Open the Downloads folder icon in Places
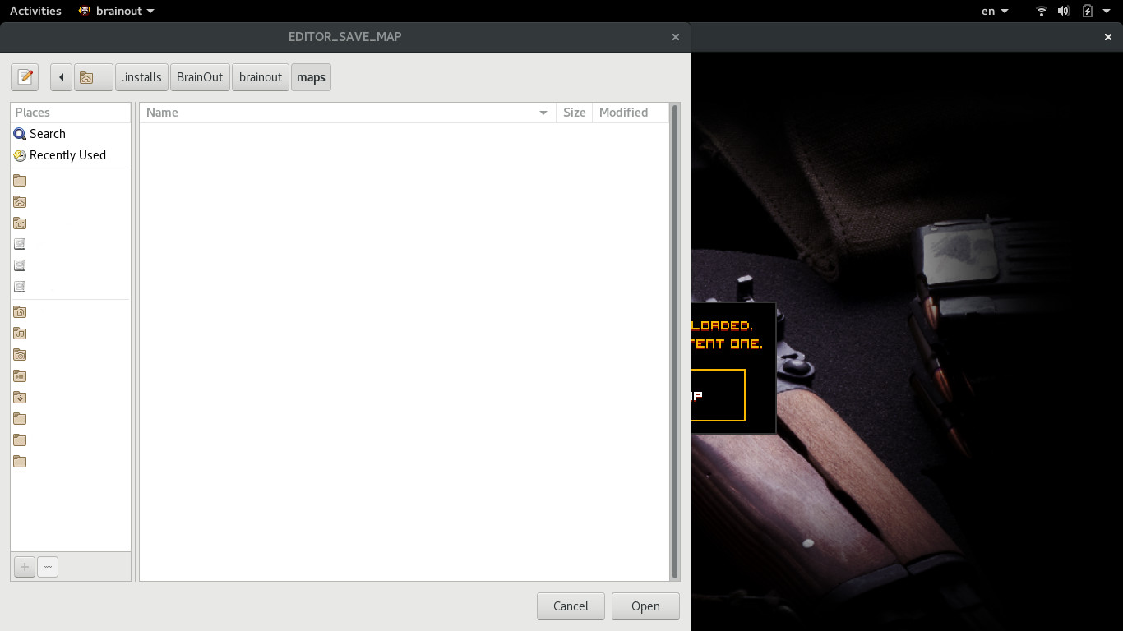The width and height of the screenshot is (1123, 631). 20,398
